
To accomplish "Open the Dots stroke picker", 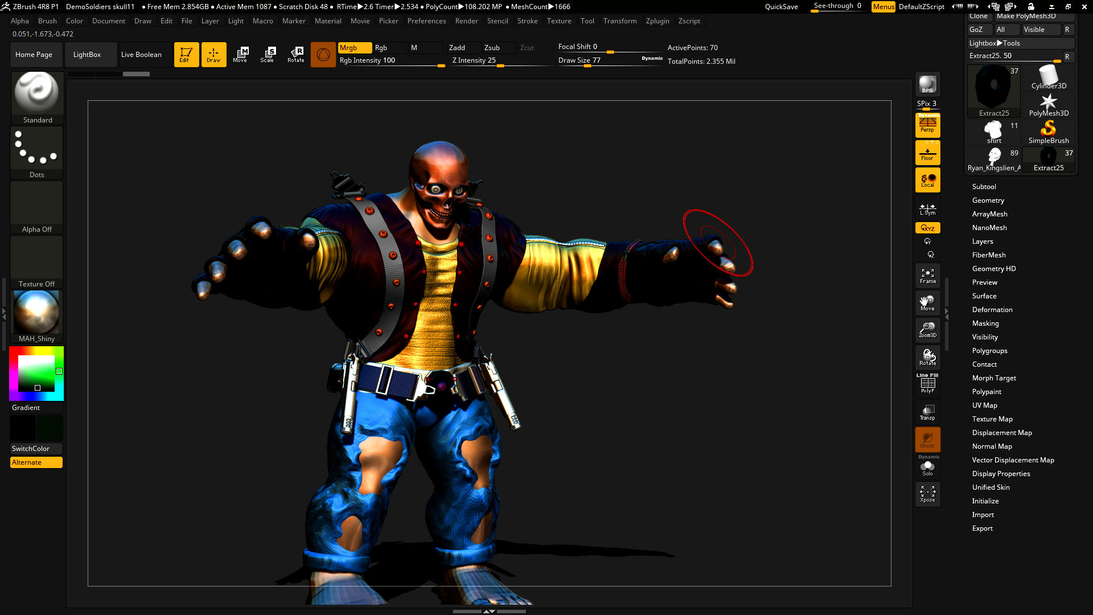I will pyautogui.click(x=37, y=153).
